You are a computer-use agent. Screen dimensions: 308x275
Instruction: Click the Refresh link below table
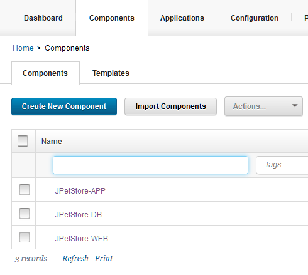75,259
